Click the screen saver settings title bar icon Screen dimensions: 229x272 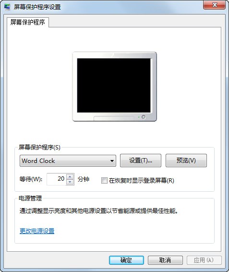[7, 7]
